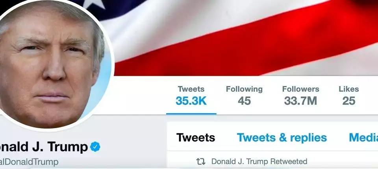
Task: Open the Media tab
Action: coord(363,138)
